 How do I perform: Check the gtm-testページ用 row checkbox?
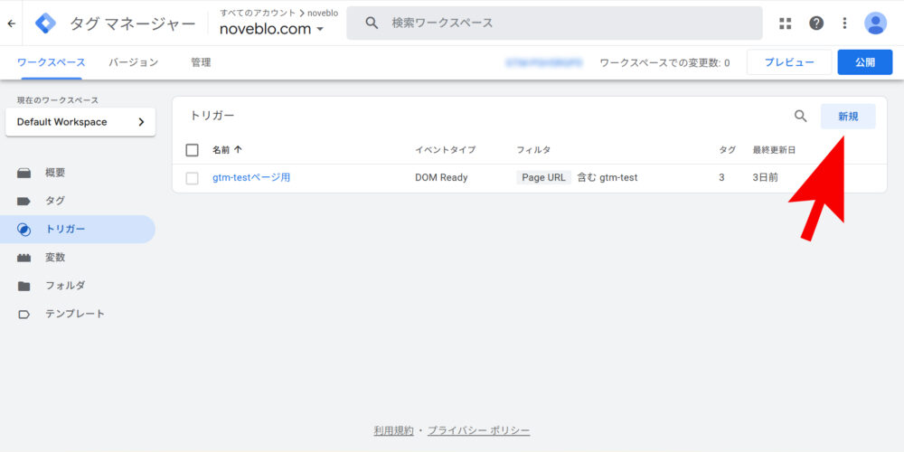click(192, 178)
